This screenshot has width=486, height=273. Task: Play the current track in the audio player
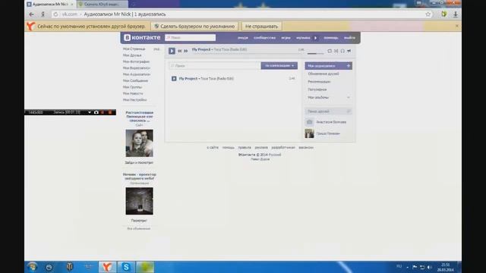coord(172,51)
